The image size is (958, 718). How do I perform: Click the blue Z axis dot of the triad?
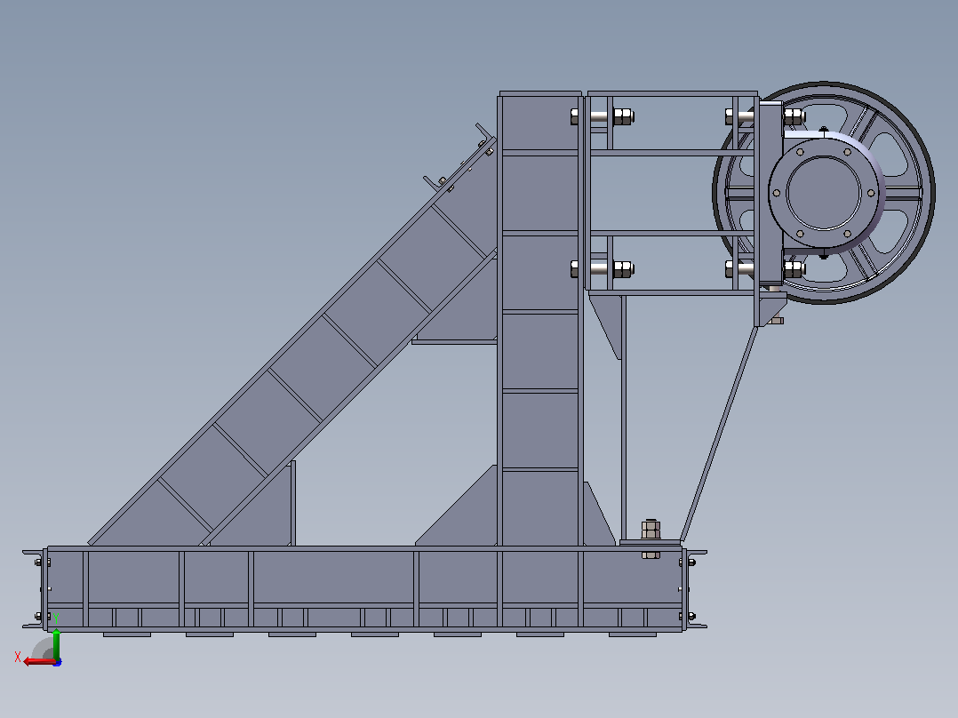pos(57,662)
